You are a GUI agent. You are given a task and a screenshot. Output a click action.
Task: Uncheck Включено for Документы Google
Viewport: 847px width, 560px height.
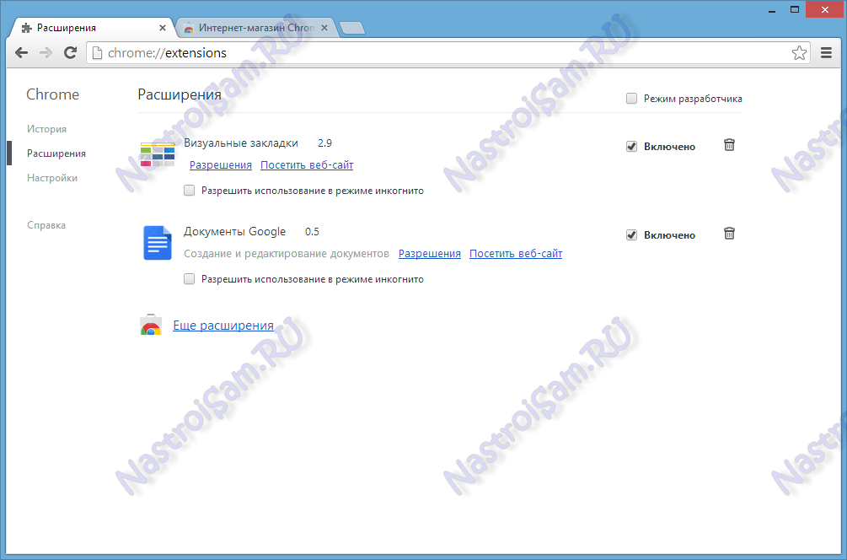[632, 234]
